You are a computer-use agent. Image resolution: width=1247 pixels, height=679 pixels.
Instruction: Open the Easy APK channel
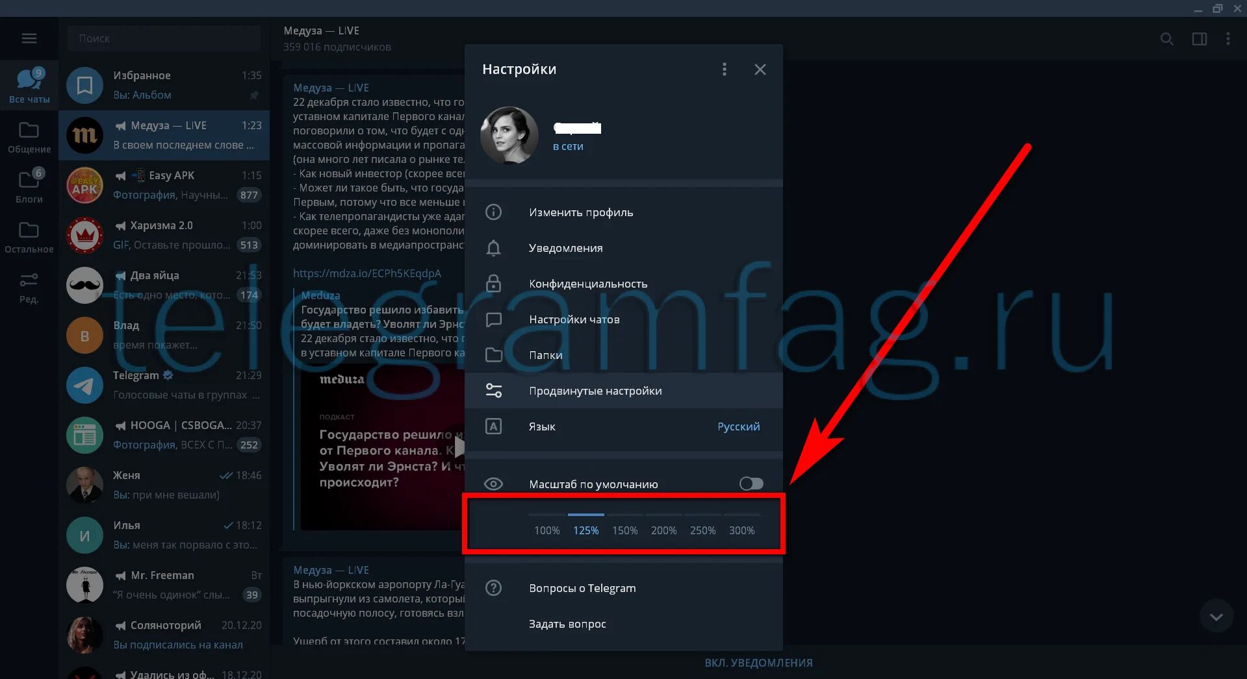pos(164,185)
